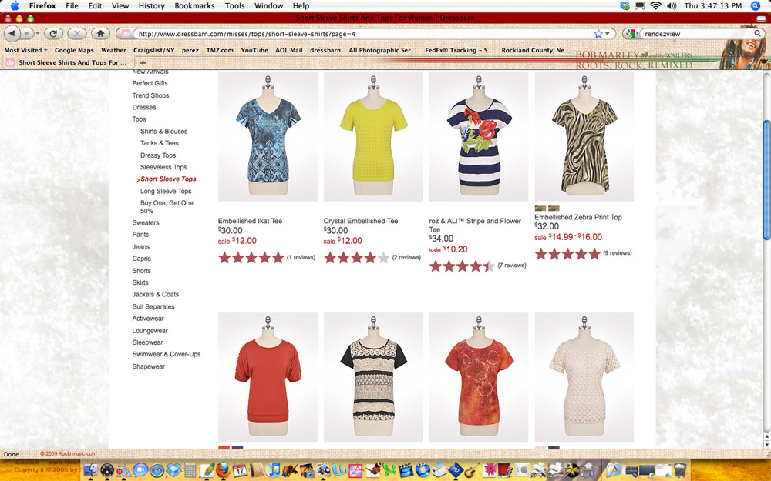Launch Safari compass icon in the Dock
This screenshot has height=481, width=771.
pos(157,470)
